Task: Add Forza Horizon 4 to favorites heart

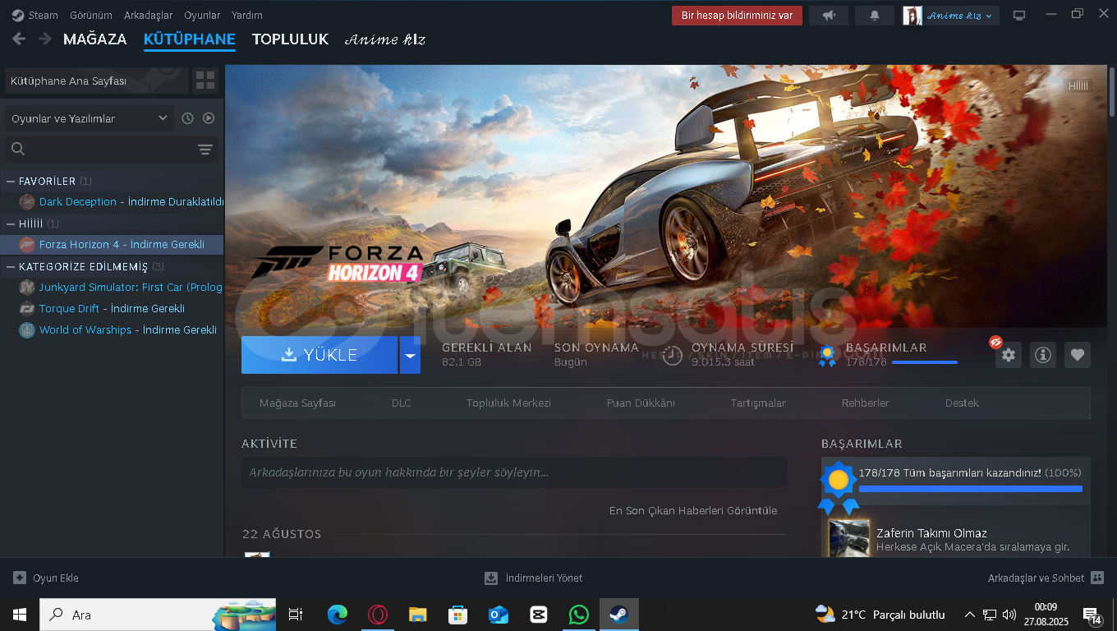Action: pos(1078,355)
